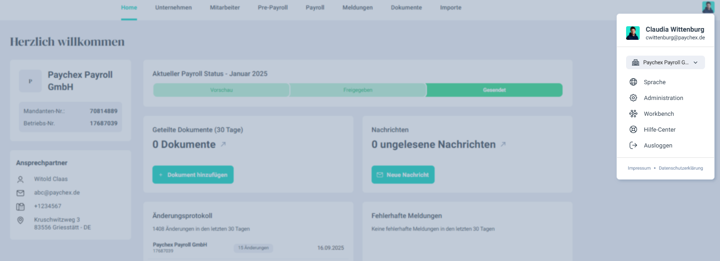The image size is (720, 261).
Task: Click the 15 Änderungen badge
Action: tap(253, 248)
